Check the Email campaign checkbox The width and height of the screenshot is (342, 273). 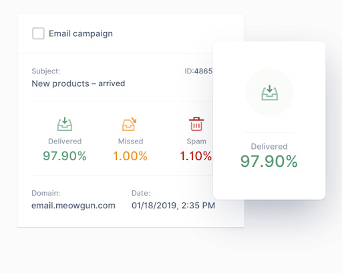(x=38, y=33)
